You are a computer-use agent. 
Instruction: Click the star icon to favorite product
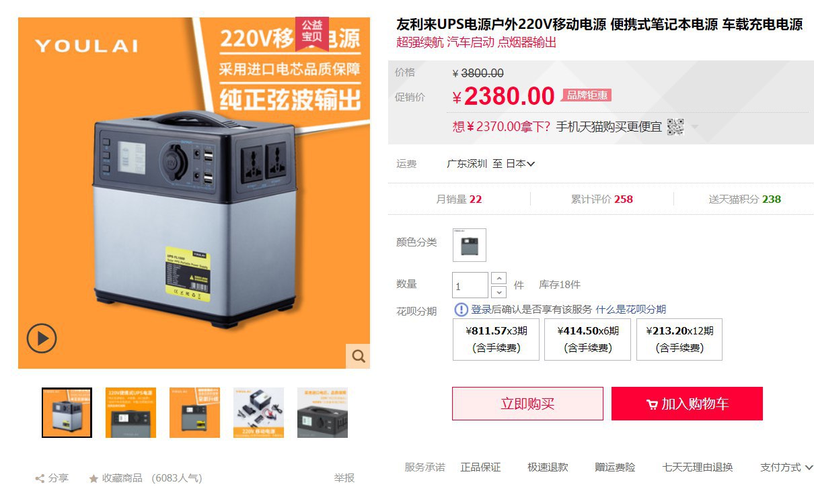[x=94, y=479]
